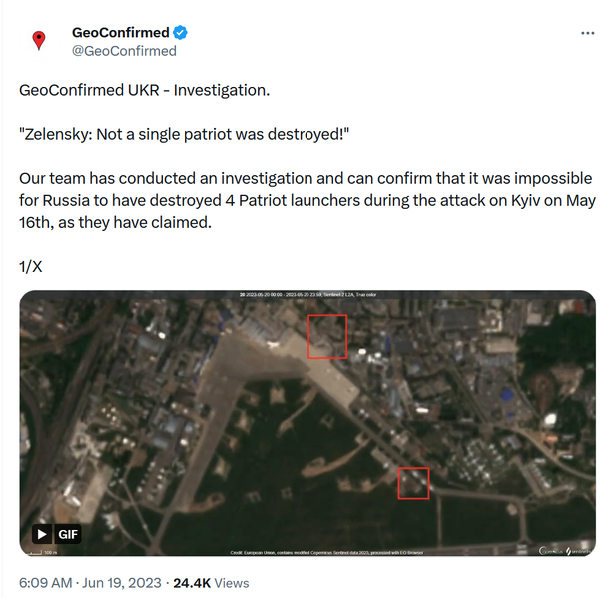This screenshot has height=598, width=613.
Task: Visit the @GeoConfirmed handle
Action: pos(124,51)
